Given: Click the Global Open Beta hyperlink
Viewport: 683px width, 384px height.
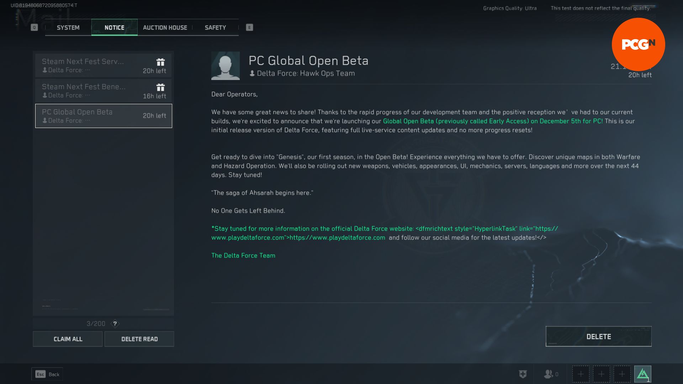Looking at the screenshot, I should click(x=493, y=121).
